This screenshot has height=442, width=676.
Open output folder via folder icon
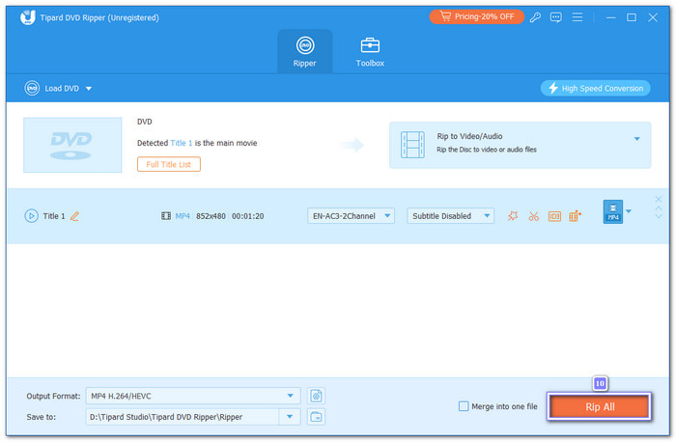coord(316,417)
